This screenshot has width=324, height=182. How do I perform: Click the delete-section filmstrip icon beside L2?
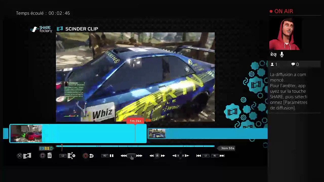(x=71, y=156)
